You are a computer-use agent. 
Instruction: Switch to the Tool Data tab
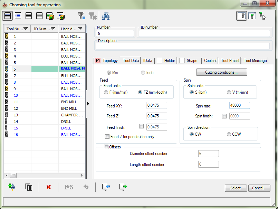tap(131, 61)
